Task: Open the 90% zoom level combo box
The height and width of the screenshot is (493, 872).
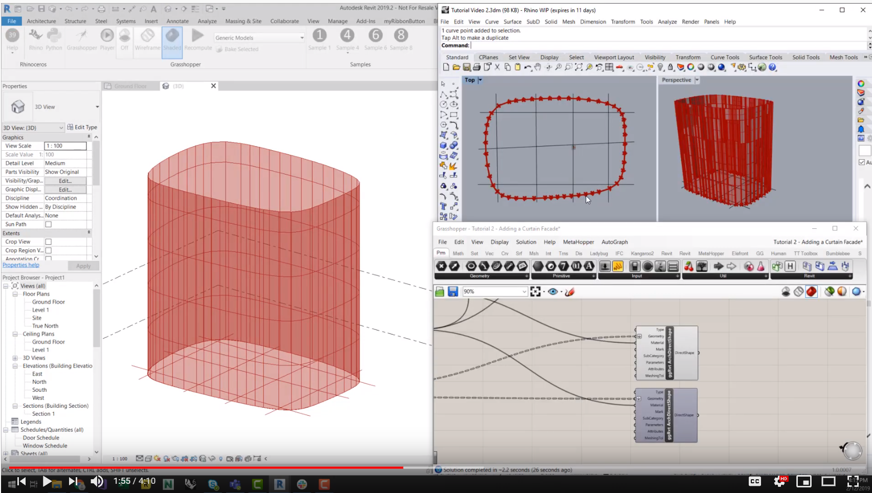Action: [495, 292]
